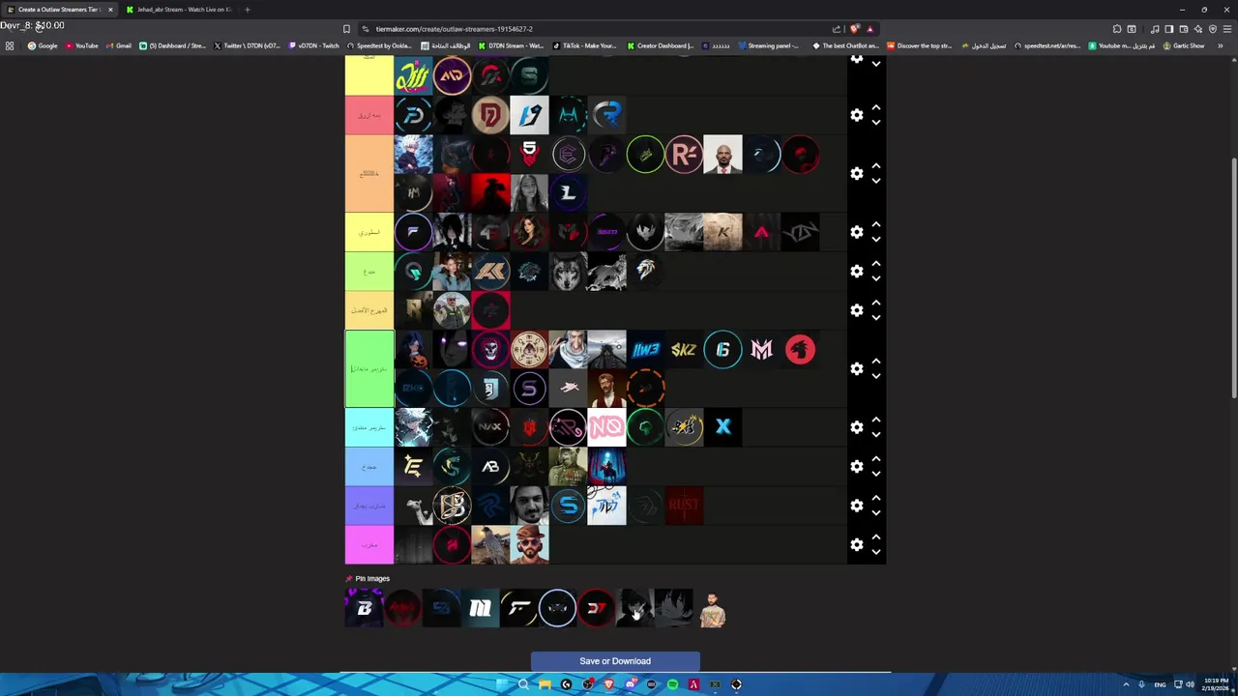Open the Creator Dashboard bookmark
The height and width of the screenshot is (696, 1238).
pyautogui.click(x=661, y=45)
